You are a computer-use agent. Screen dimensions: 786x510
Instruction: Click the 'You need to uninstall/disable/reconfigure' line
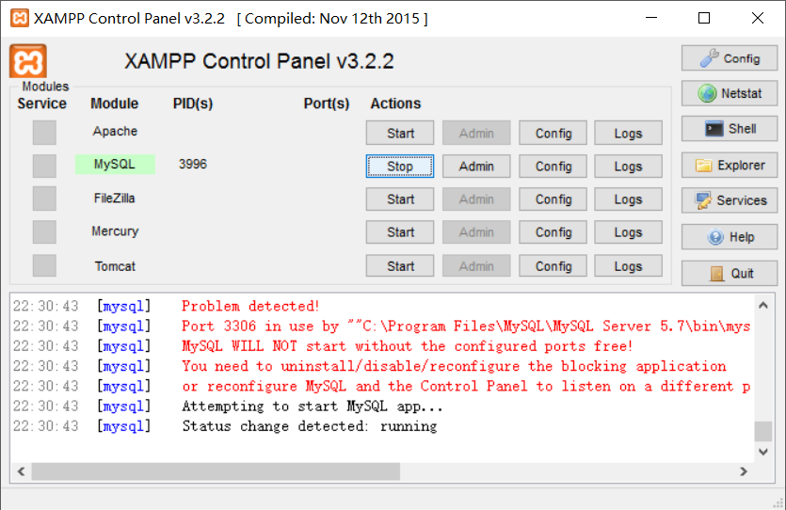(454, 366)
